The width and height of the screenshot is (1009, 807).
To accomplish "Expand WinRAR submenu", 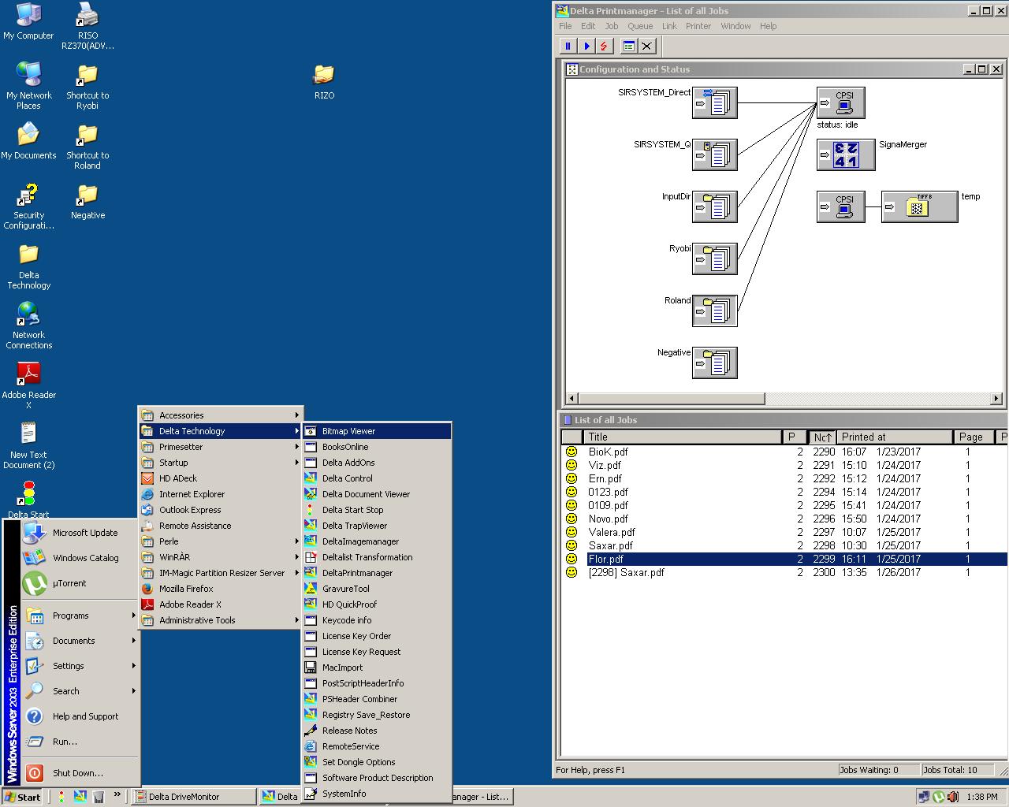I will coord(221,557).
